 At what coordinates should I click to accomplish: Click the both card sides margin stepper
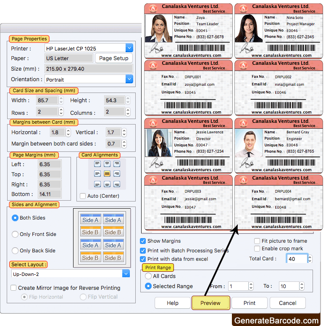[x=124, y=143]
